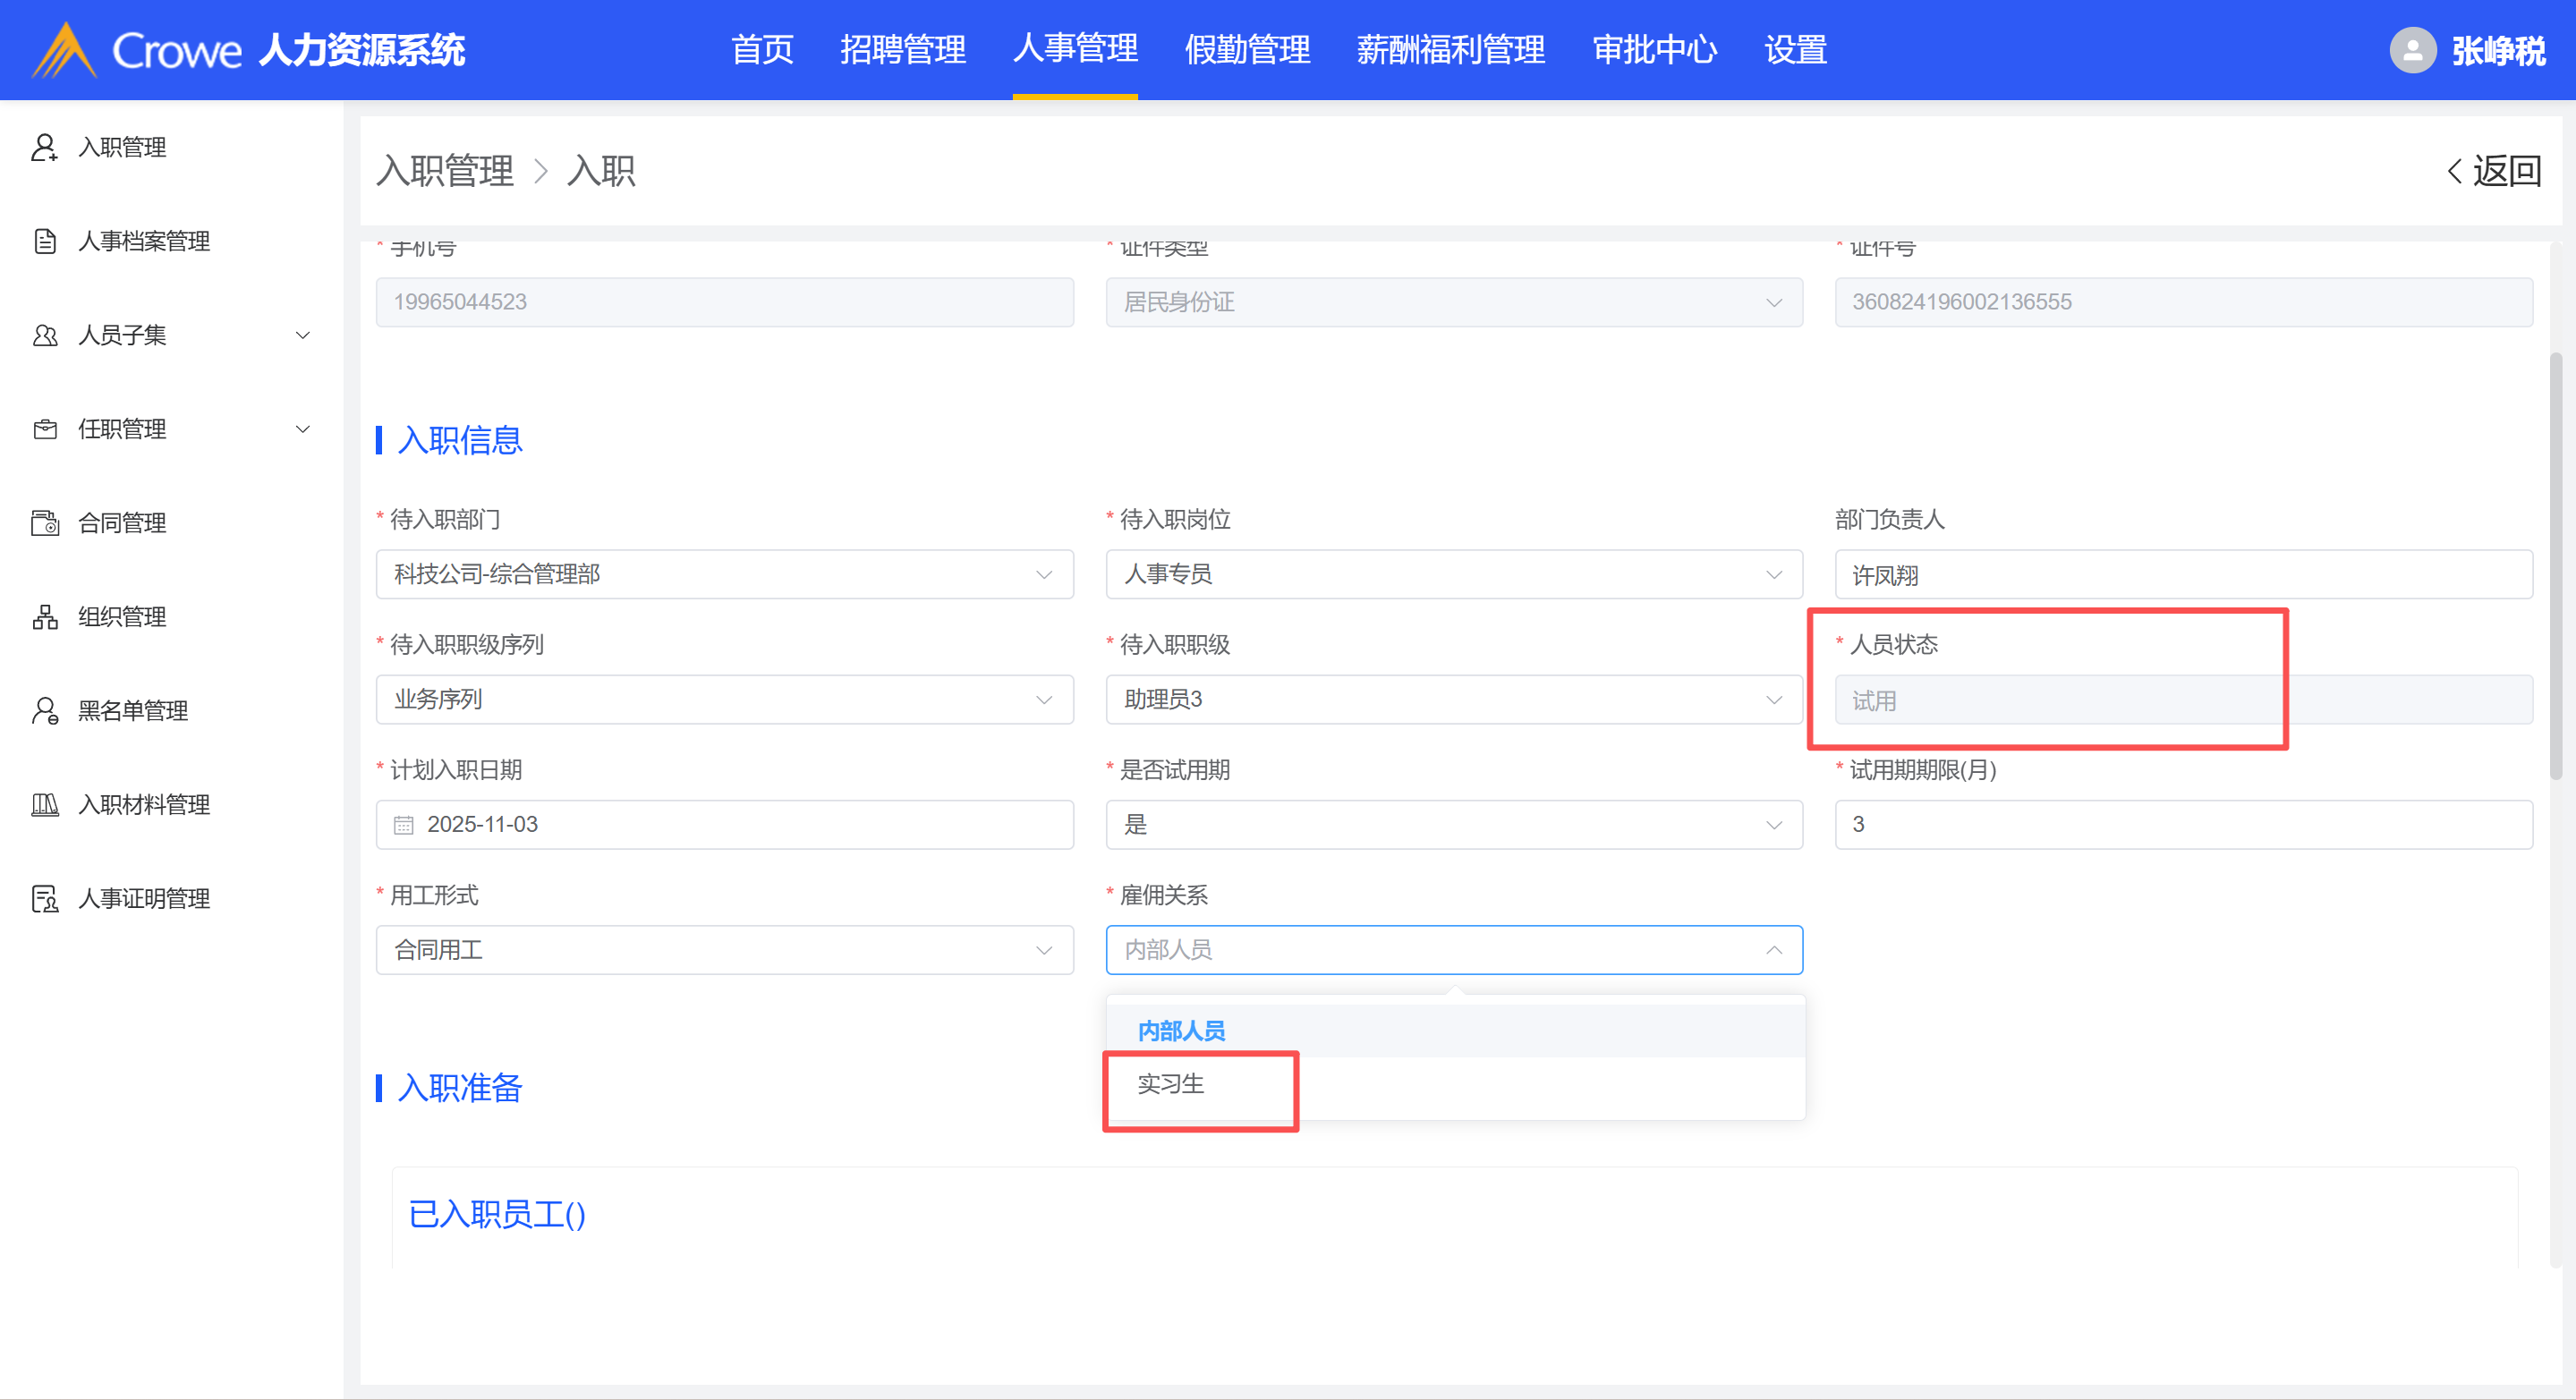This screenshot has height=1400, width=2576.
Task: Open 人事档案管理 document icon
Action: (x=44, y=241)
